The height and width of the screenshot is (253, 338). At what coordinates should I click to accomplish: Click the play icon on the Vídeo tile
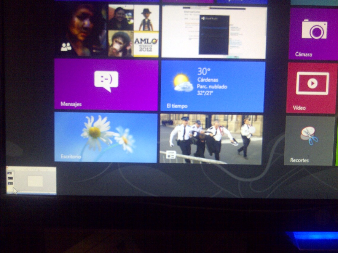click(312, 84)
